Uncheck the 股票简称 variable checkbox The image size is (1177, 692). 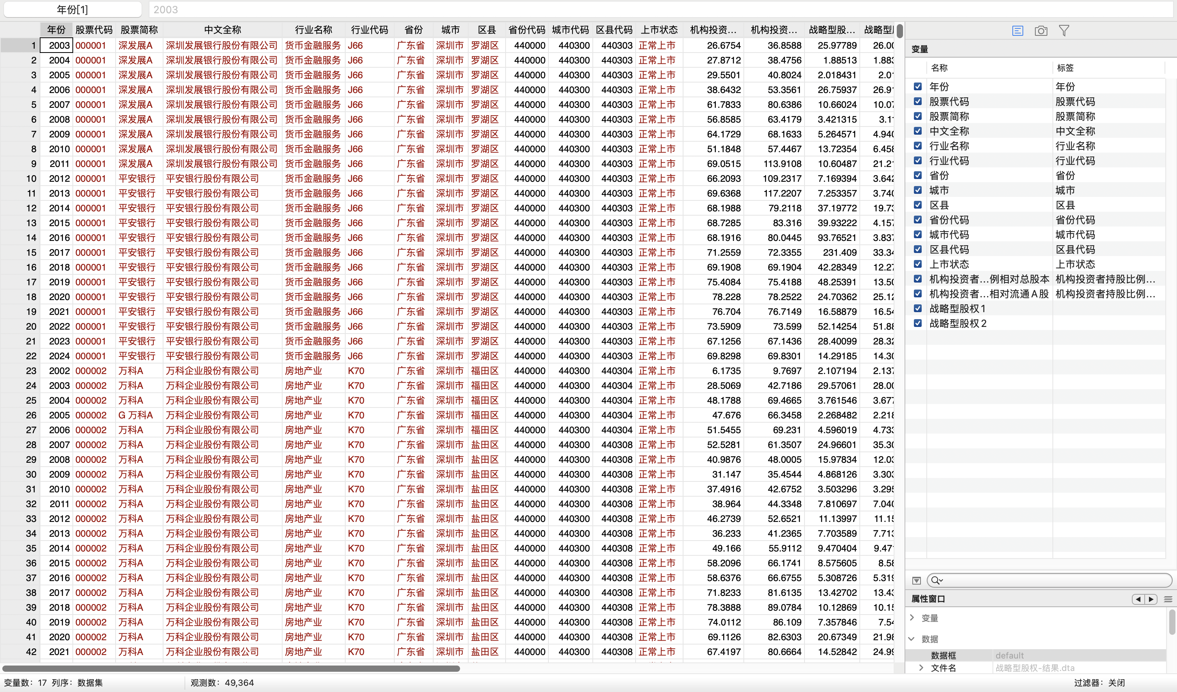click(918, 116)
